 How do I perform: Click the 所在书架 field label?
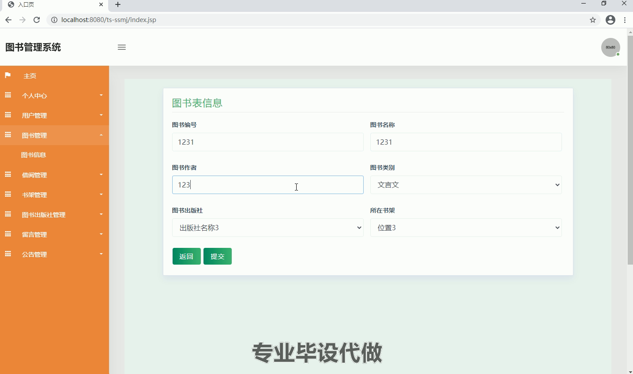point(382,210)
